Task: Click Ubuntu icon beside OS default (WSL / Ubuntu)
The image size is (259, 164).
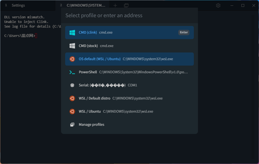Action: coord(72,59)
